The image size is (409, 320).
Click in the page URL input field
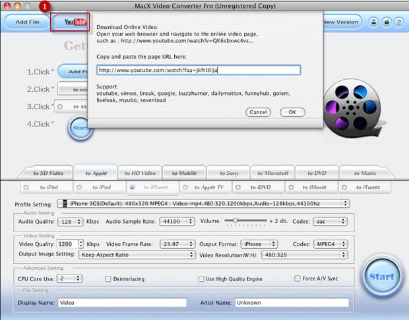(199, 70)
